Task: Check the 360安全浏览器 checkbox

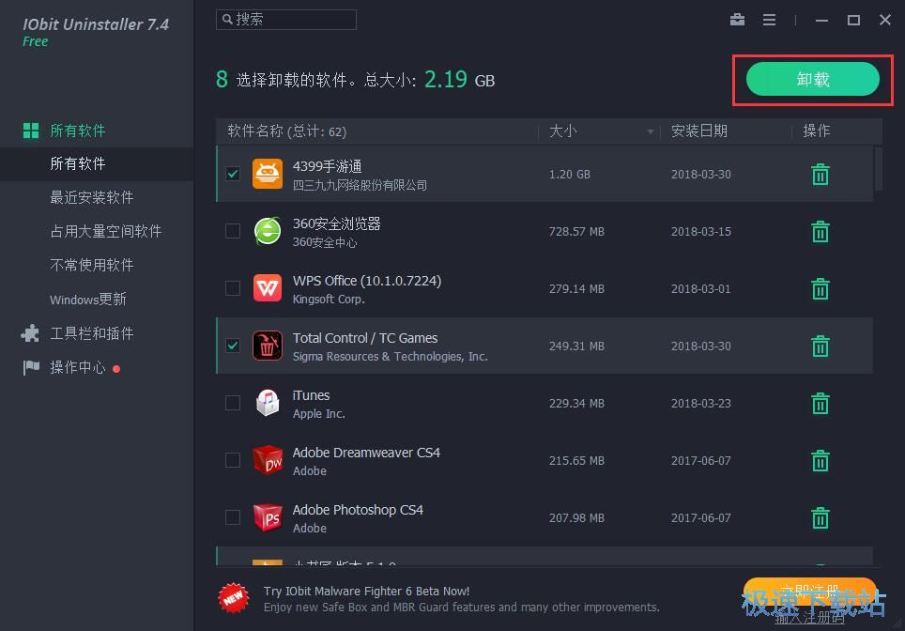Action: tap(233, 231)
